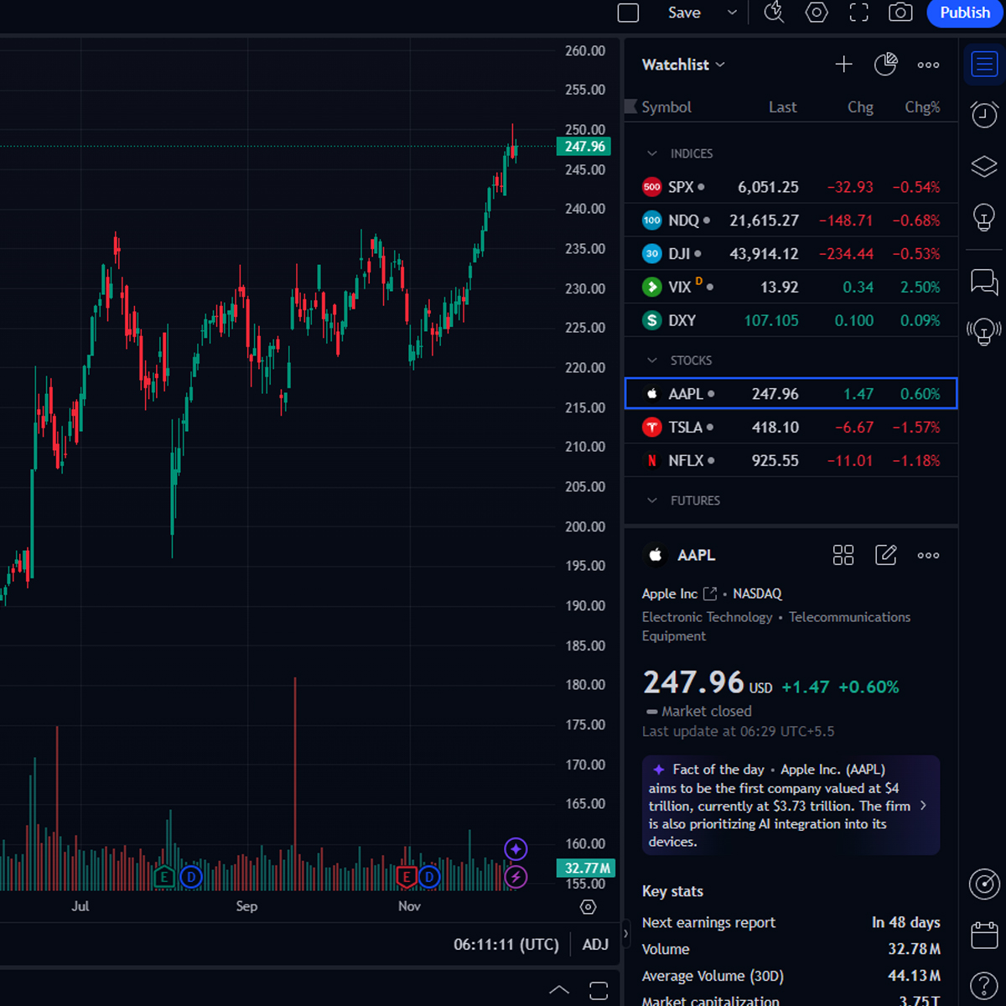The height and width of the screenshot is (1006, 1006).
Task: Click the Publish button
Action: 964,13
